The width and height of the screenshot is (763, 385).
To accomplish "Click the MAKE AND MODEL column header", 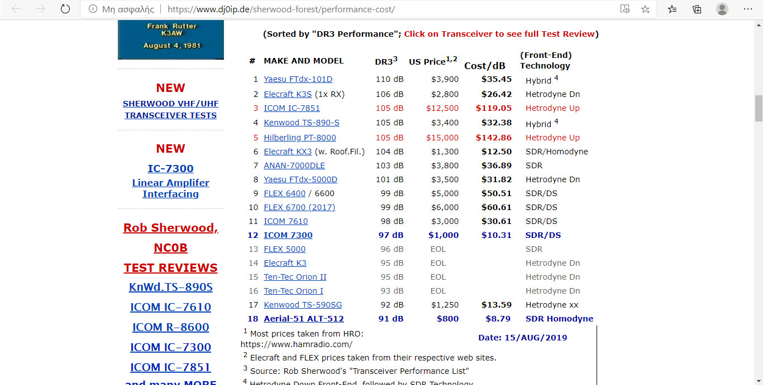I will tap(304, 61).
